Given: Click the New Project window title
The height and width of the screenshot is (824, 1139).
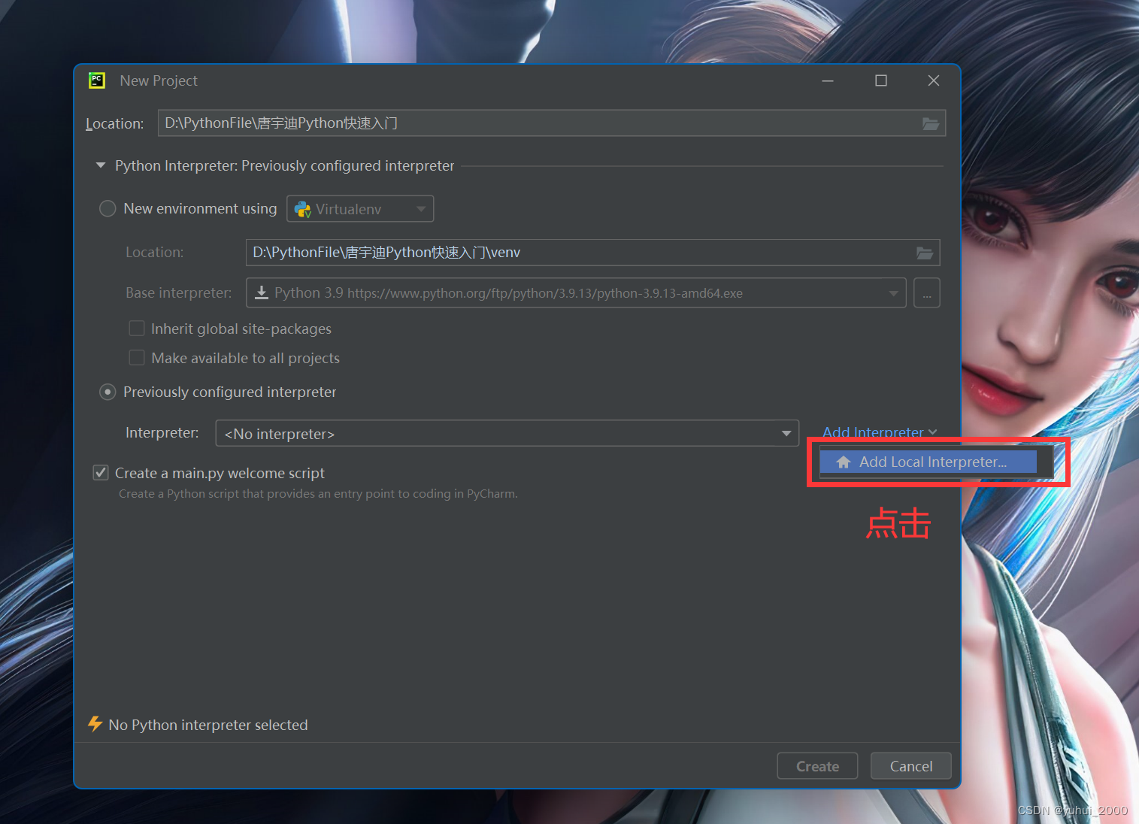Looking at the screenshot, I should tap(159, 80).
